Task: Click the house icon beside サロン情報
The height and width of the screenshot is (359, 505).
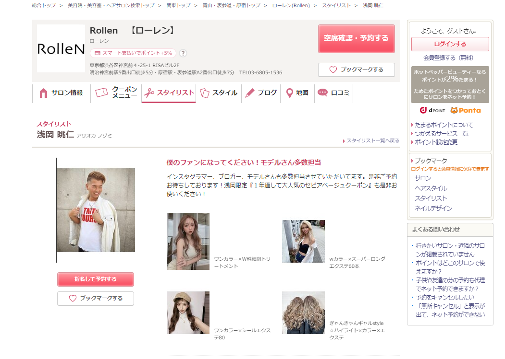Action: point(43,93)
